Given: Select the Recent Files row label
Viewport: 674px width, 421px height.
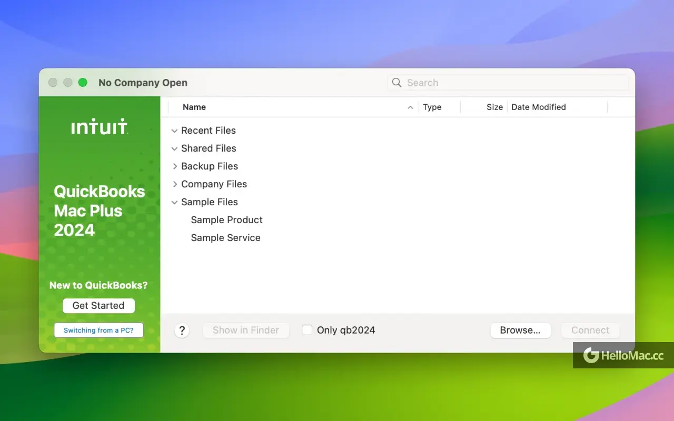Looking at the screenshot, I should [x=209, y=131].
